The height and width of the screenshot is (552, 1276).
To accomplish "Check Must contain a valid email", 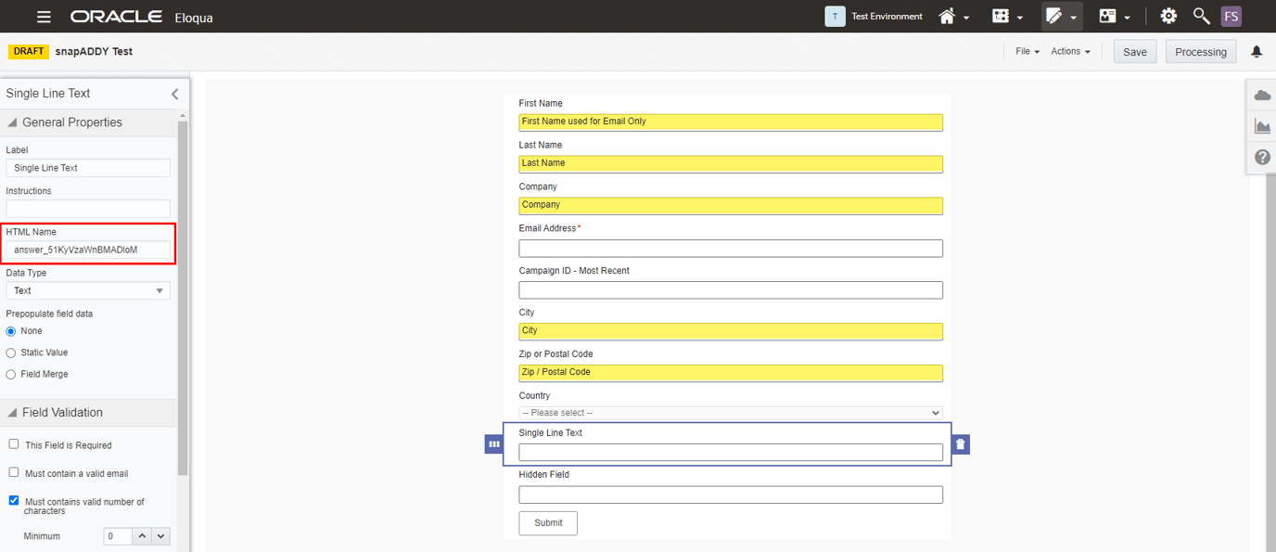I will [14, 472].
